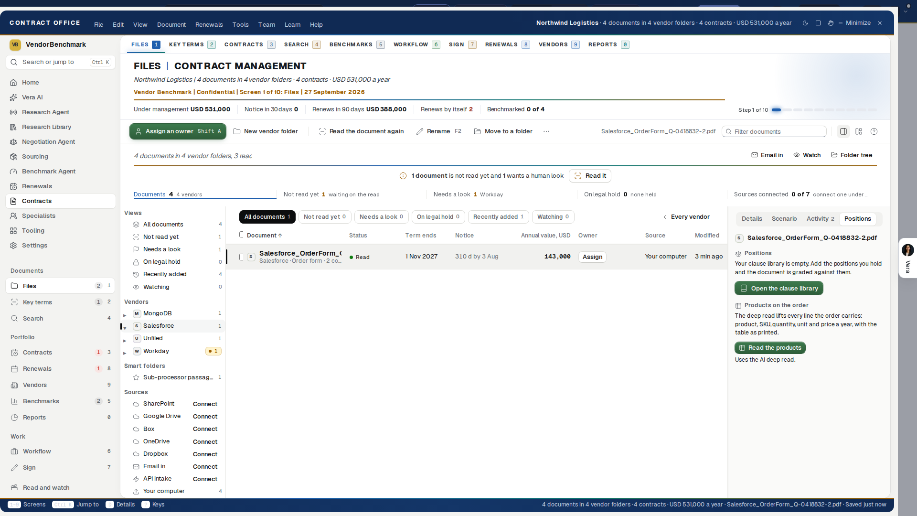Open Research Library in the sidebar
The width and height of the screenshot is (917, 516).
[x=61, y=127]
